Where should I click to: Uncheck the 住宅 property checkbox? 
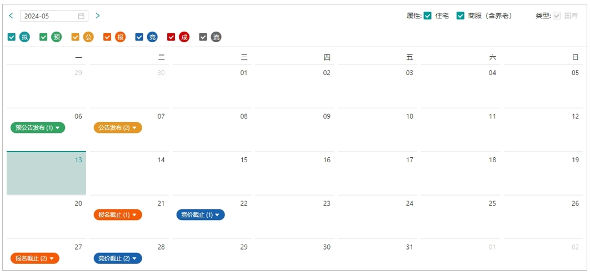click(427, 16)
